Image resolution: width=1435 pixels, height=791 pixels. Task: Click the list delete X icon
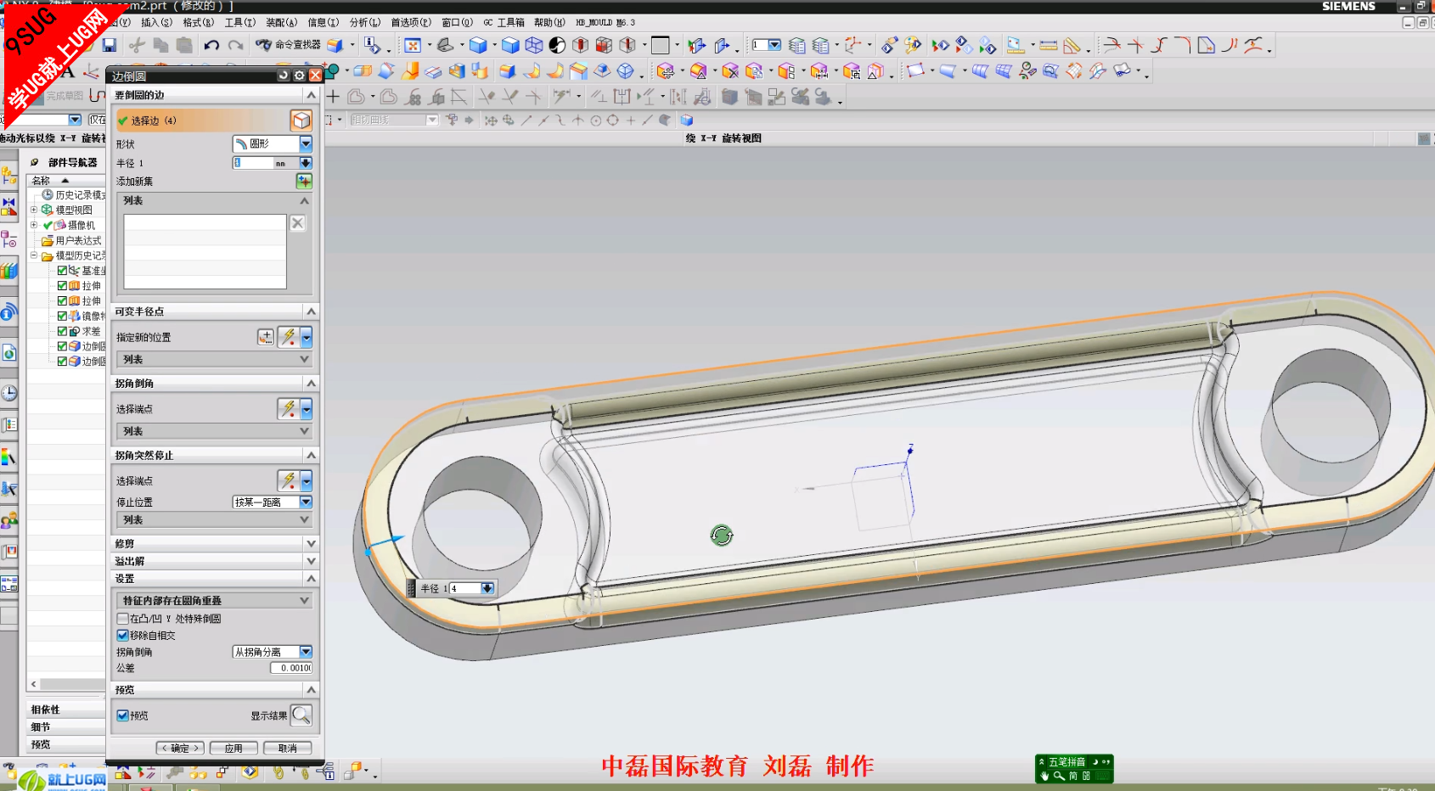[297, 223]
